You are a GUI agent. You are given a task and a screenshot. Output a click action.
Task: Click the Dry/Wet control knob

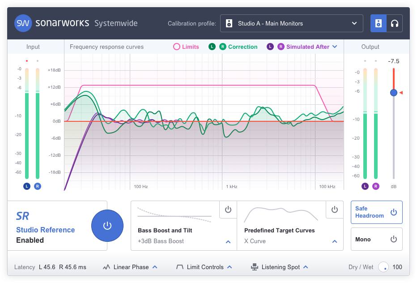point(383,267)
